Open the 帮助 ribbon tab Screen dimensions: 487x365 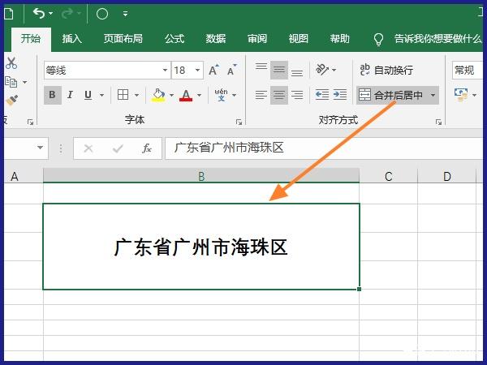pyautogui.click(x=339, y=39)
